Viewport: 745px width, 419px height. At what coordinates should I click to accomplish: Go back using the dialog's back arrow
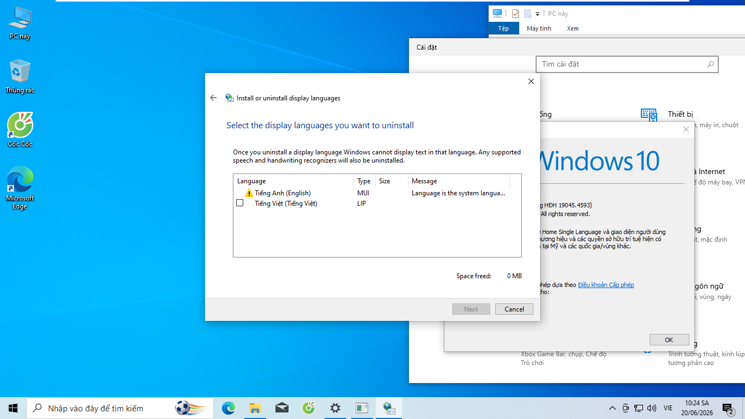click(213, 98)
